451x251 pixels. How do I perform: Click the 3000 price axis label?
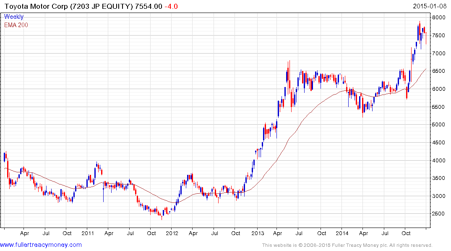coord(439,196)
